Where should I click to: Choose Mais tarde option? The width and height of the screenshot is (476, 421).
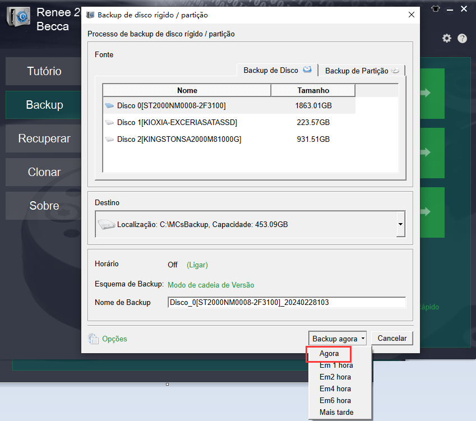pos(336,413)
